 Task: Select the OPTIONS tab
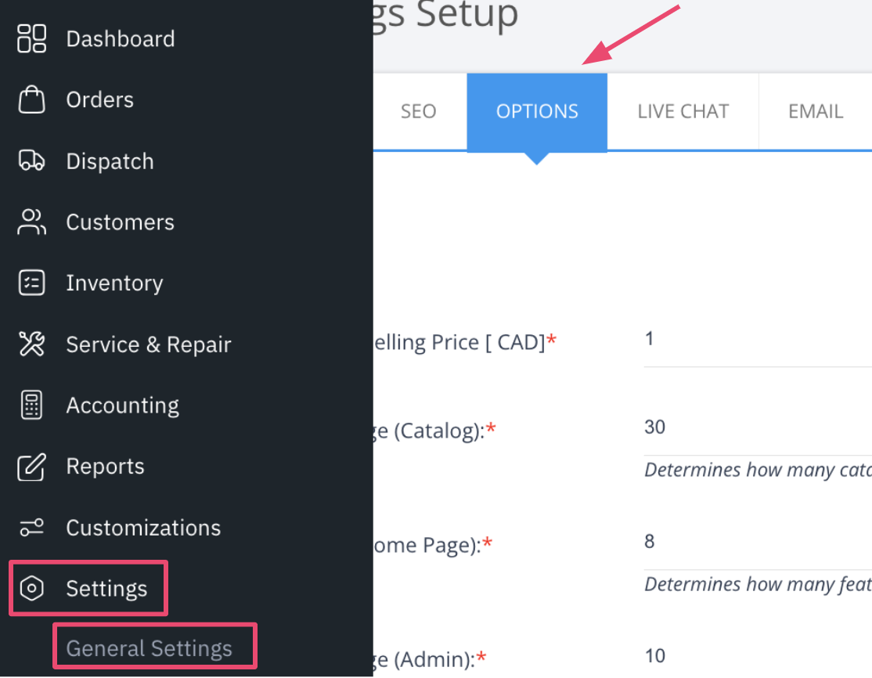pos(537,111)
